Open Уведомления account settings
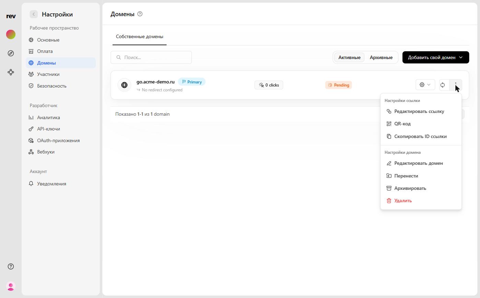Screen dimensions: 480x298 61,184
